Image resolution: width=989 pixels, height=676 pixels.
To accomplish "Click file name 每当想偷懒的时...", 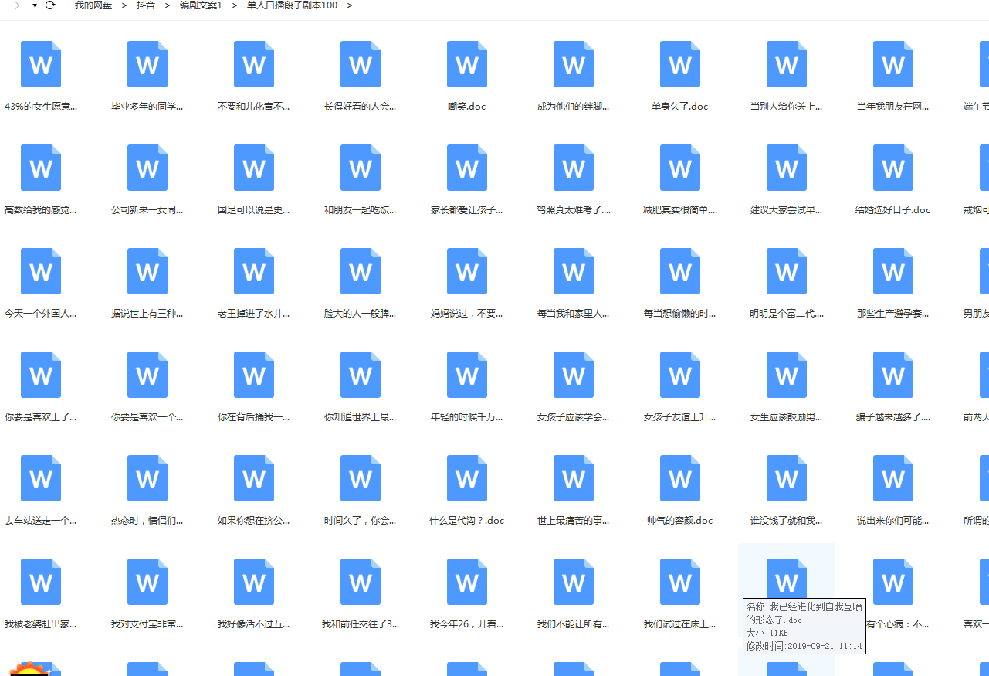I will [680, 314].
